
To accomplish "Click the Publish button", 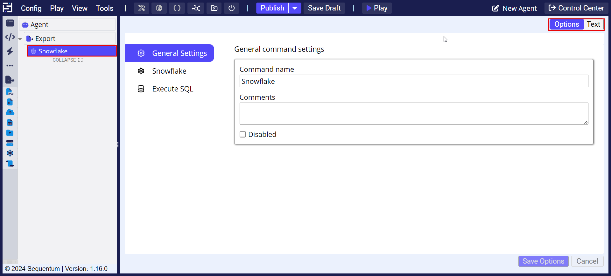I will (x=272, y=8).
